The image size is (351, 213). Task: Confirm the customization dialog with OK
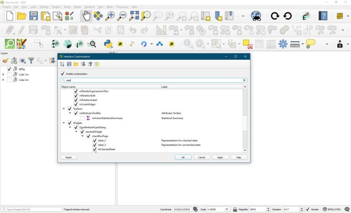click(183, 157)
